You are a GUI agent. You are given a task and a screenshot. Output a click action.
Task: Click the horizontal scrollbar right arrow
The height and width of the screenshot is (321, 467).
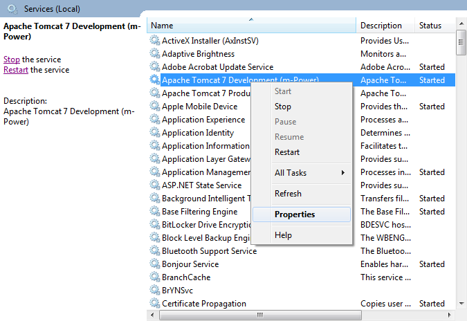(x=450, y=315)
